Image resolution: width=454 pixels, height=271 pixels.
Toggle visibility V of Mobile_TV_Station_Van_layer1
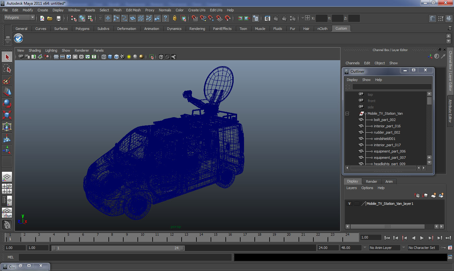tap(349, 204)
